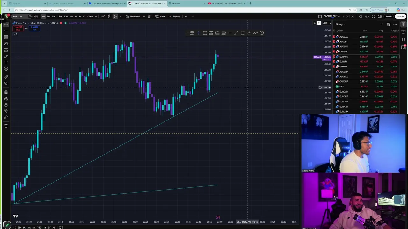Open the watchlist three-dots menu

pyautogui.click(x=395, y=24)
